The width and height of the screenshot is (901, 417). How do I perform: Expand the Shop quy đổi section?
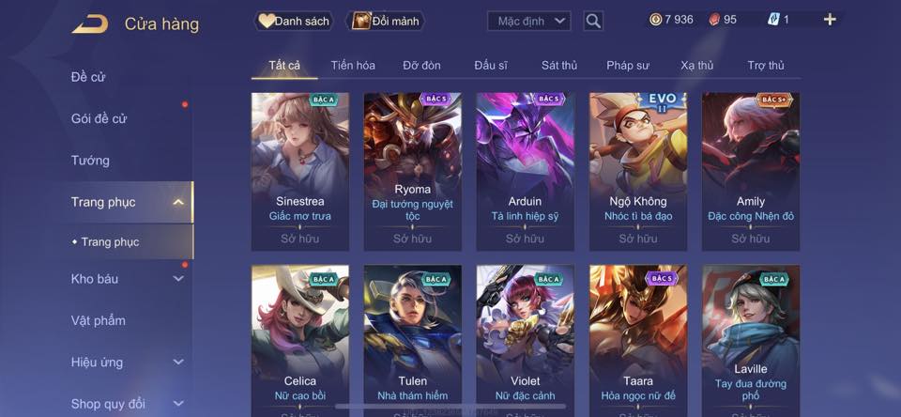[x=178, y=404]
